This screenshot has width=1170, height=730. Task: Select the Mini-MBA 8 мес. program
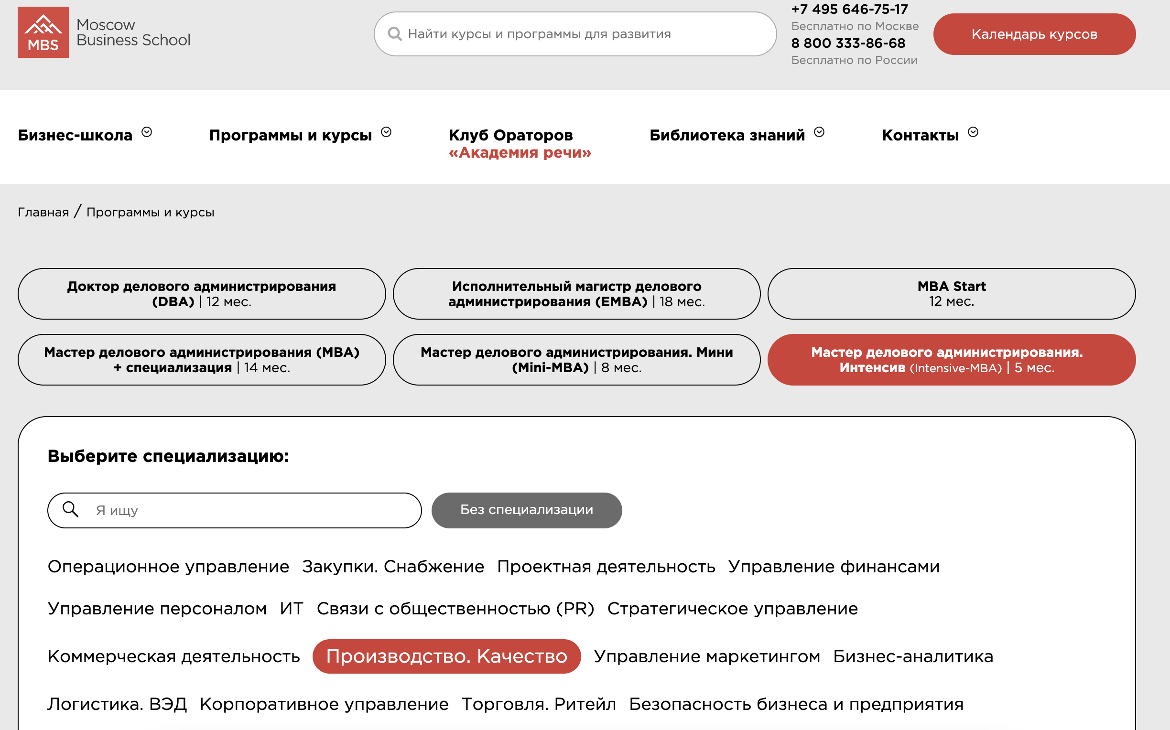[576, 360]
